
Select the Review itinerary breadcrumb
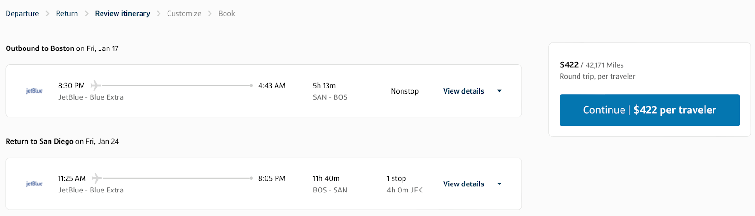tap(122, 14)
